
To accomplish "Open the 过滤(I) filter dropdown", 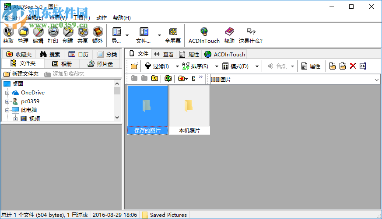I will pyautogui.click(x=177, y=66).
